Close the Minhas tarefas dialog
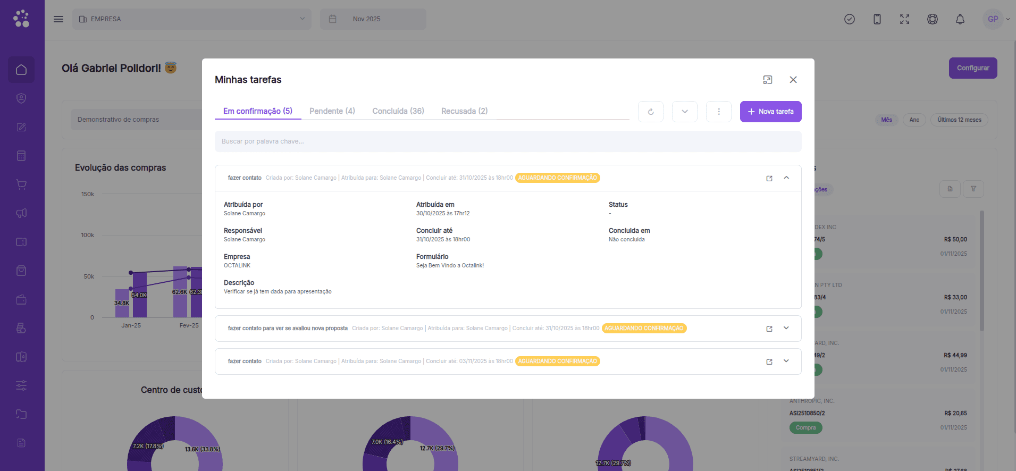The height and width of the screenshot is (471, 1016). pos(793,80)
